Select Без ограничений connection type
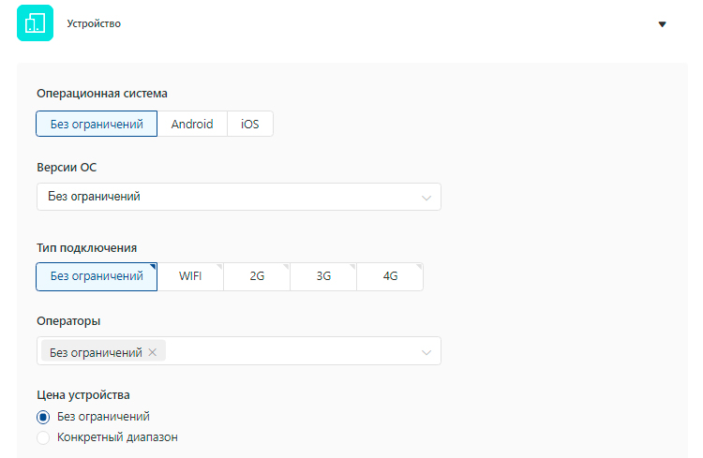The height and width of the screenshot is (458, 703). [97, 276]
